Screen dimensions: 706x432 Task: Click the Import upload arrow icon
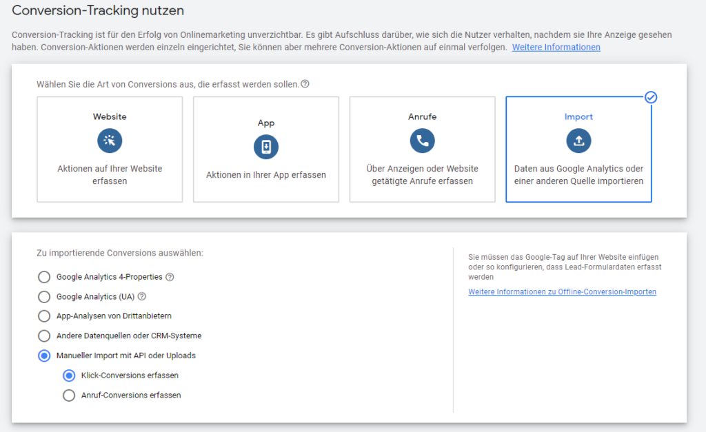click(x=578, y=141)
